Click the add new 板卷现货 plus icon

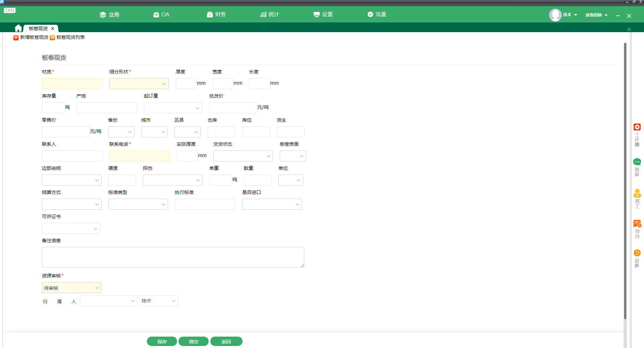click(16, 38)
